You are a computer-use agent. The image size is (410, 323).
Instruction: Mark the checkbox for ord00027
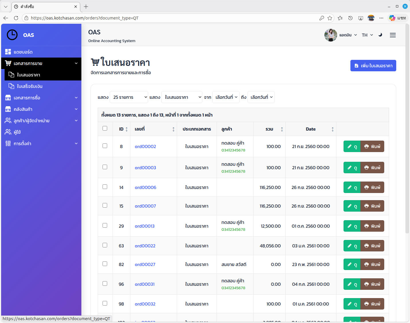[105, 264]
